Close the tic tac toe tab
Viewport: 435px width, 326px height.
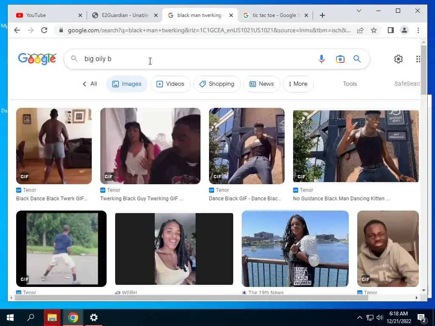pos(306,15)
